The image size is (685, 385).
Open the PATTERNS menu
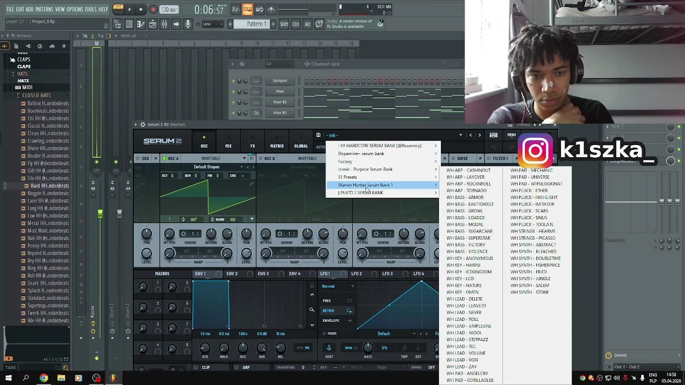[x=44, y=10]
